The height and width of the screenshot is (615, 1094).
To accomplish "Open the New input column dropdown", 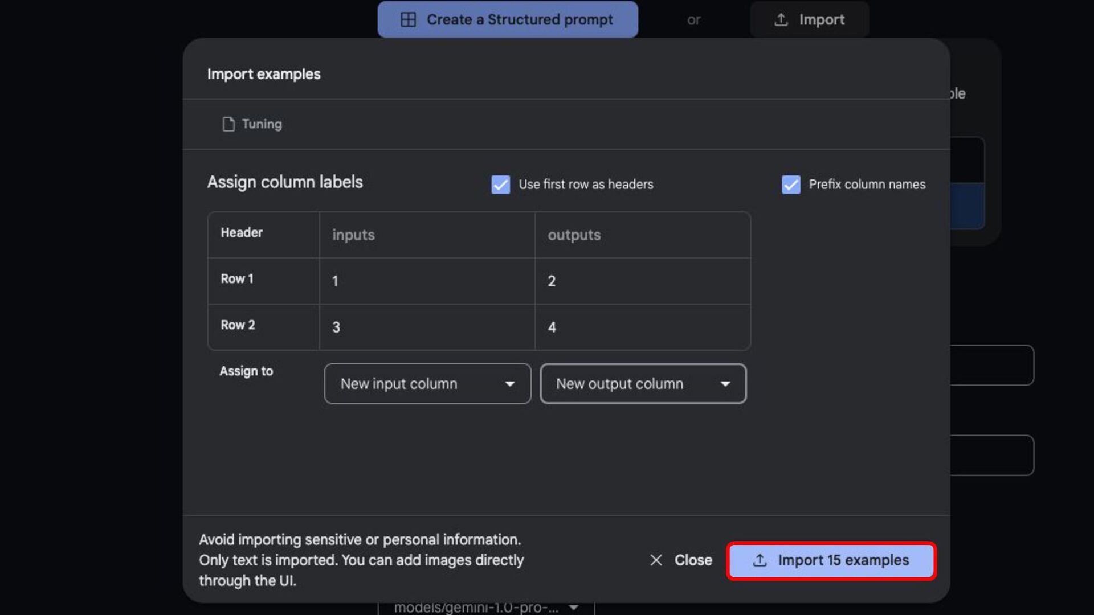I will point(427,384).
